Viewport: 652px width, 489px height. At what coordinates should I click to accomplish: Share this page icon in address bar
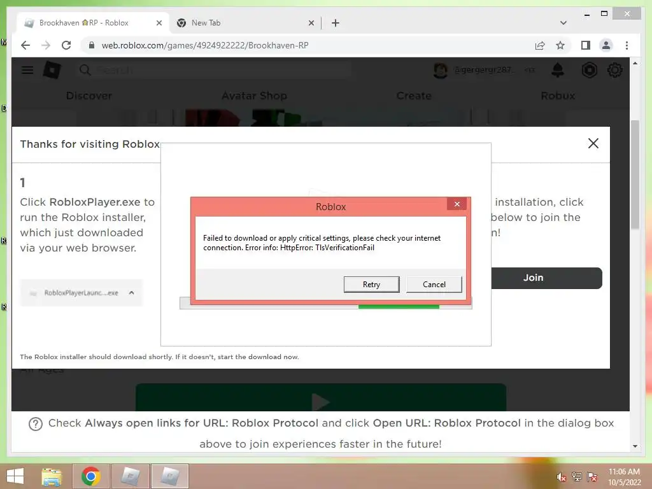coord(540,45)
